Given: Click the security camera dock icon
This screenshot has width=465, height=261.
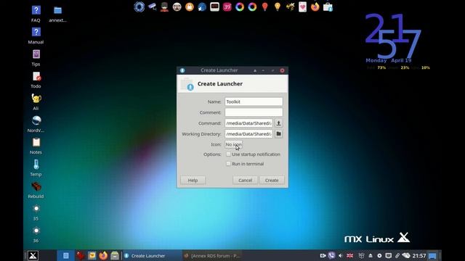Looking at the screenshot, I should 152,7.
